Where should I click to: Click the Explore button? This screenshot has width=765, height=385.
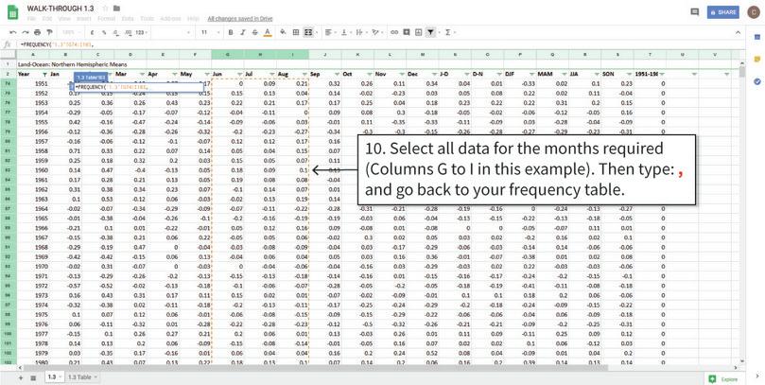(x=723, y=378)
